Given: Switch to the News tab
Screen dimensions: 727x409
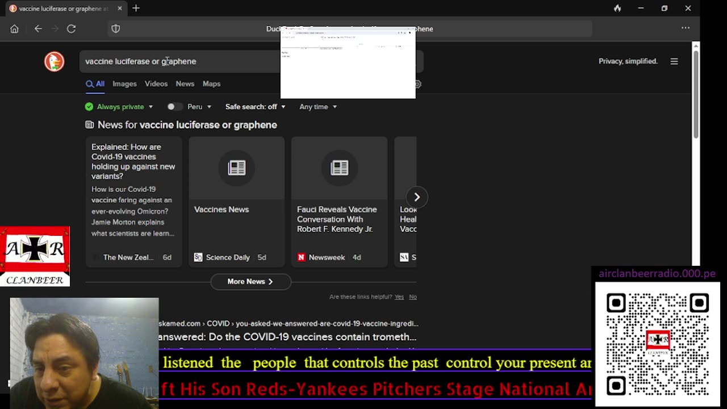Looking at the screenshot, I should tap(185, 84).
